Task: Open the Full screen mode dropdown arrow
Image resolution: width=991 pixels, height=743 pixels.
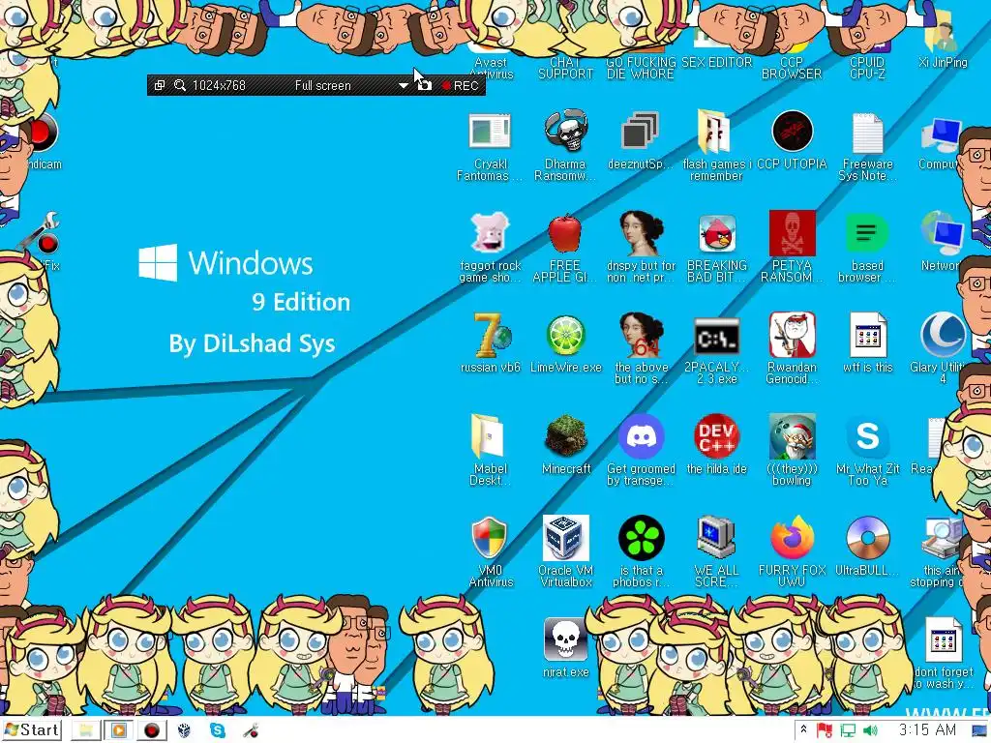Action: (403, 85)
